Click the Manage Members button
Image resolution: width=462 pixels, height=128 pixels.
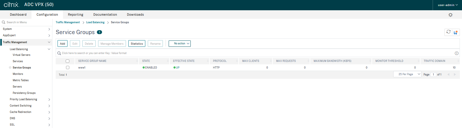click(x=112, y=43)
